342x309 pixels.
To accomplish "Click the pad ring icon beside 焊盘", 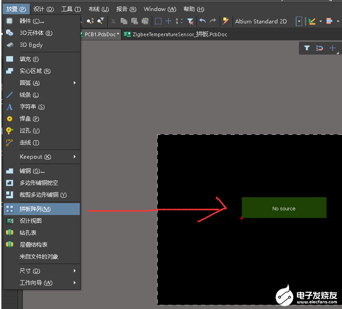I will coord(10,119).
